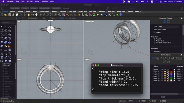Click the New file icon in Rhino toolbar
Image resolution: width=184 pixels, height=103 pixels.
click(x=2, y=15)
